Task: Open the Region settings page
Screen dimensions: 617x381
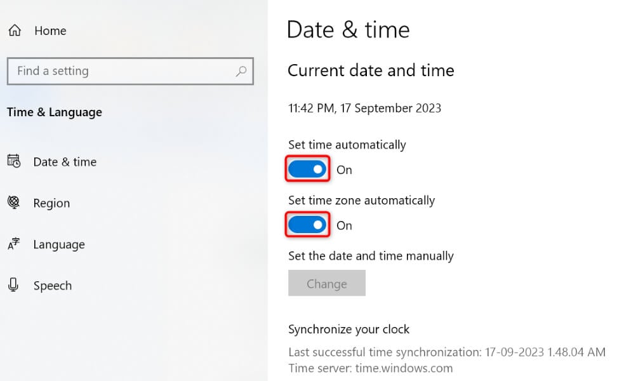Action: tap(51, 203)
